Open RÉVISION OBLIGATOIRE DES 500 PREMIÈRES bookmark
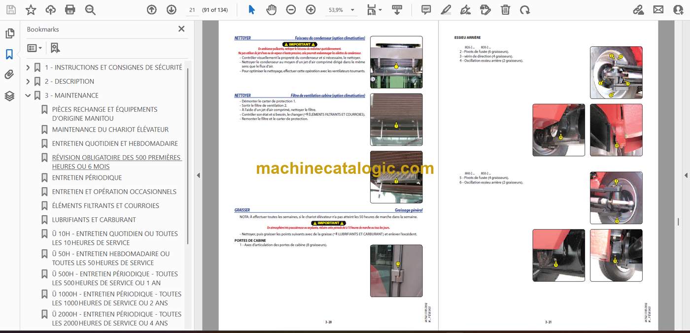This screenshot has width=690, height=333. click(117, 162)
